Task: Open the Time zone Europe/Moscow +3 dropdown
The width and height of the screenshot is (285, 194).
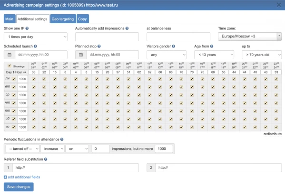Action: tap(250, 36)
